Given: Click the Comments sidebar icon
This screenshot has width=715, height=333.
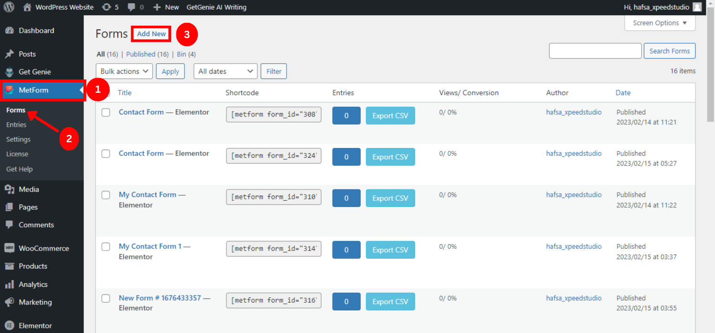Looking at the screenshot, I should click(10, 225).
